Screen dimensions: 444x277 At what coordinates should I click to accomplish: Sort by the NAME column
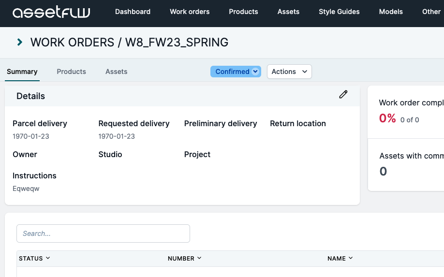coord(340,258)
